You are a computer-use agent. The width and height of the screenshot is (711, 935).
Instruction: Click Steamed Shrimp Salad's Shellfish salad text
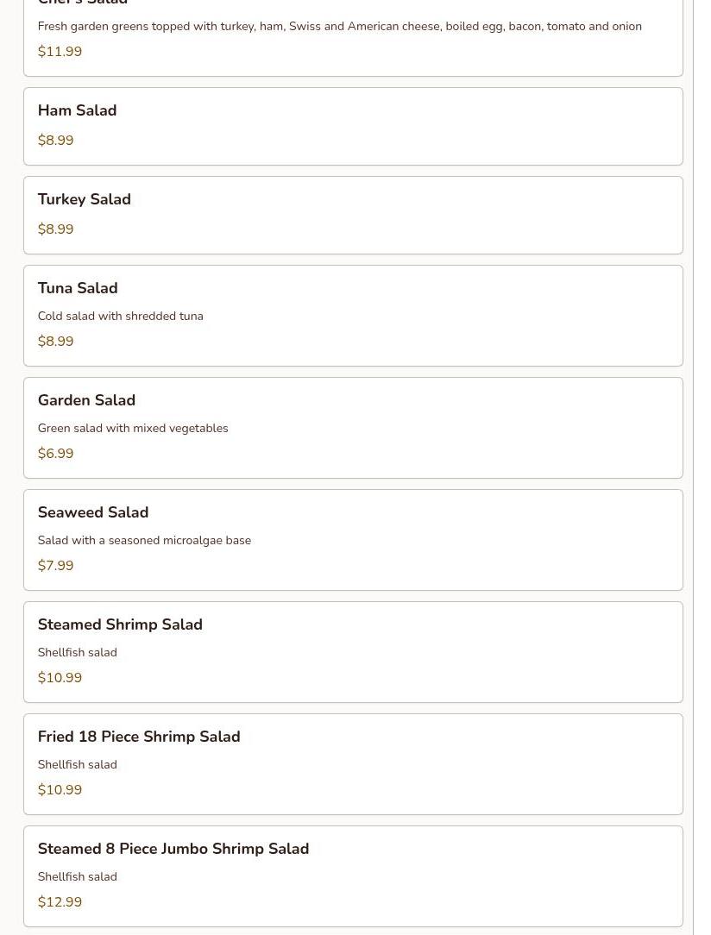coord(77,653)
